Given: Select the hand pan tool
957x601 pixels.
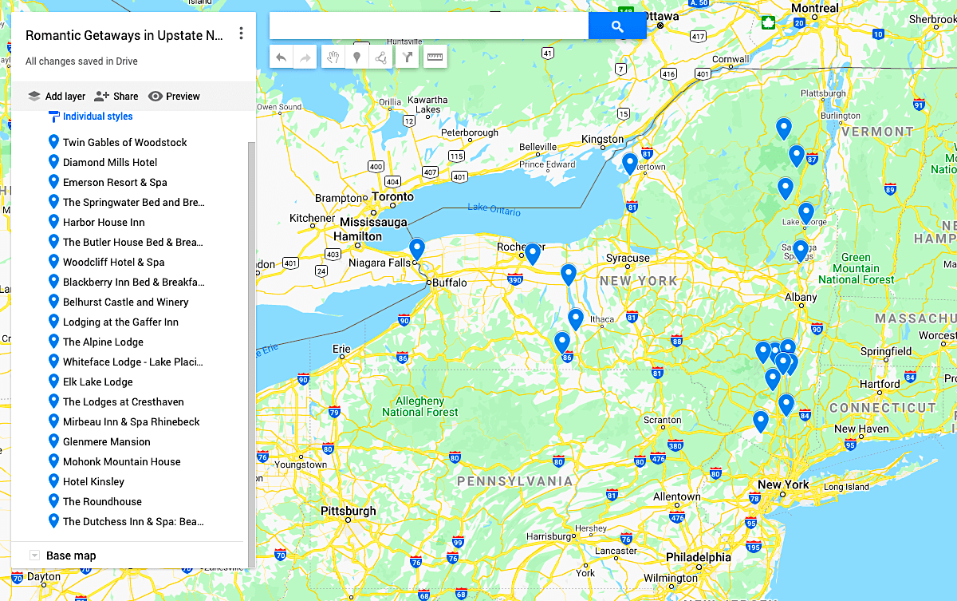Looking at the screenshot, I should pos(333,57).
